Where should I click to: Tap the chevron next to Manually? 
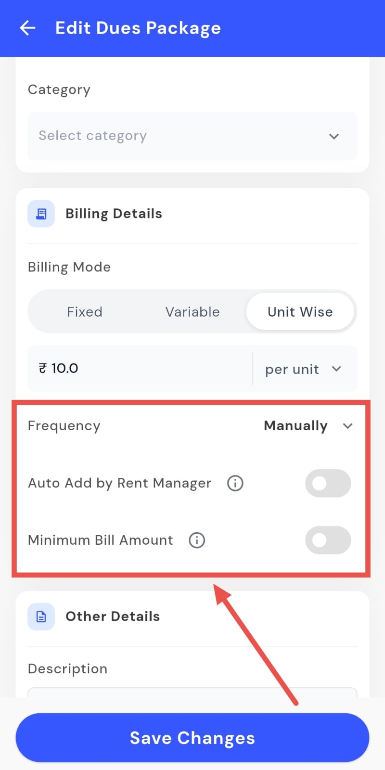pos(347,426)
